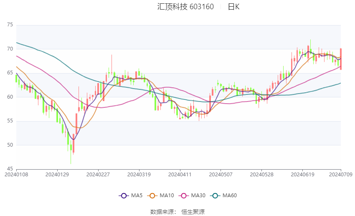
Task: Click the y-axis value 45
Action: tap(10, 169)
